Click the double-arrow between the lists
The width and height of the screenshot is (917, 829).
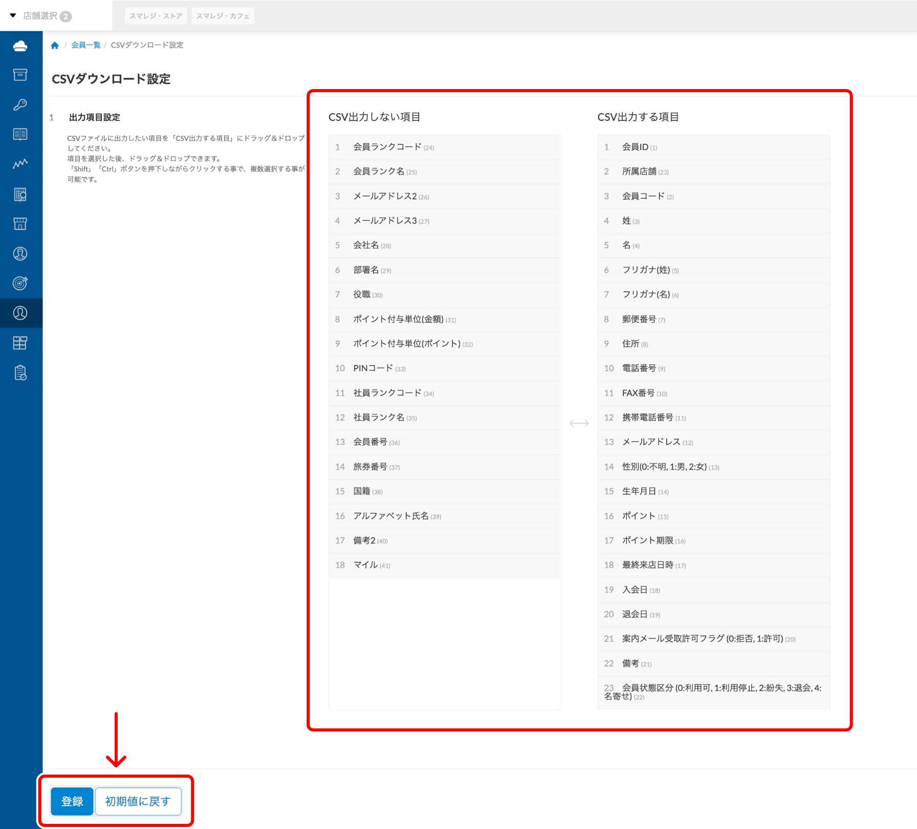[x=579, y=423]
